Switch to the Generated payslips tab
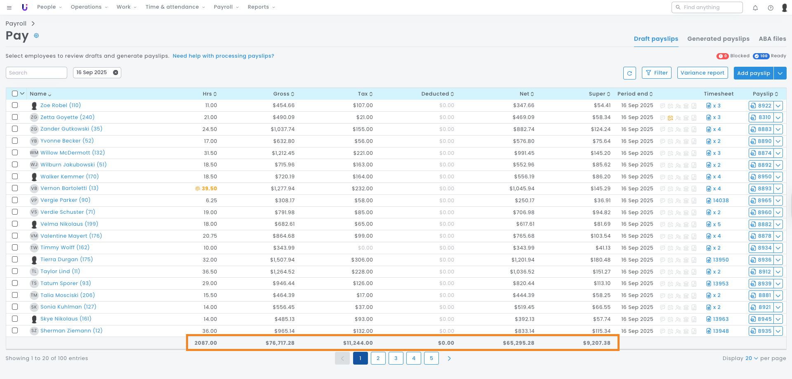Screen dimensions: 792x379 click(718, 39)
